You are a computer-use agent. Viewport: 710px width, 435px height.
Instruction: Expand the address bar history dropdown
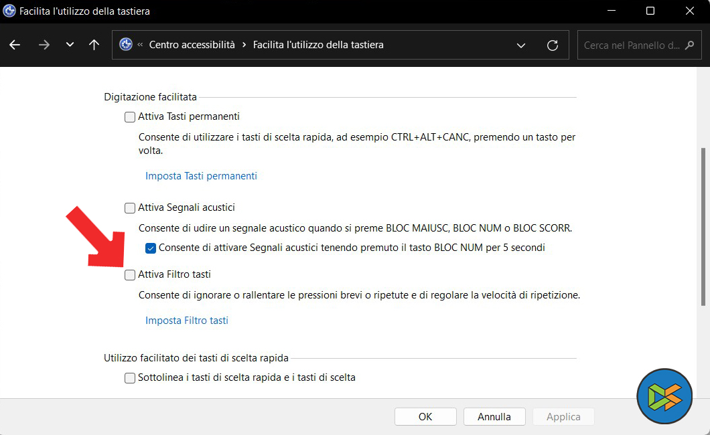coord(521,45)
